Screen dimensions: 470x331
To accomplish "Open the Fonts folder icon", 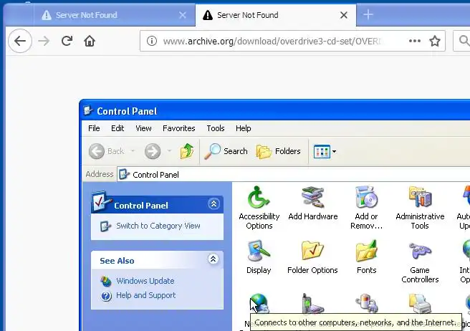I will coord(366,257).
